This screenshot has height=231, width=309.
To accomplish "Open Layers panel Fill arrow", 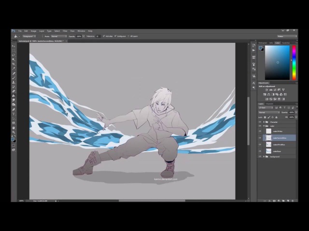I will [x=296, y=117].
